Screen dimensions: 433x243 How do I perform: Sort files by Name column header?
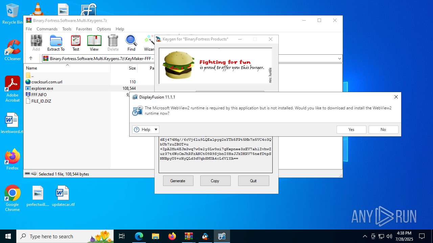coord(67,68)
